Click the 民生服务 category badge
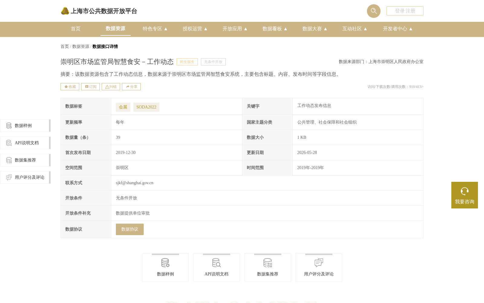Viewport: 484px width, 303px height. [x=187, y=62]
